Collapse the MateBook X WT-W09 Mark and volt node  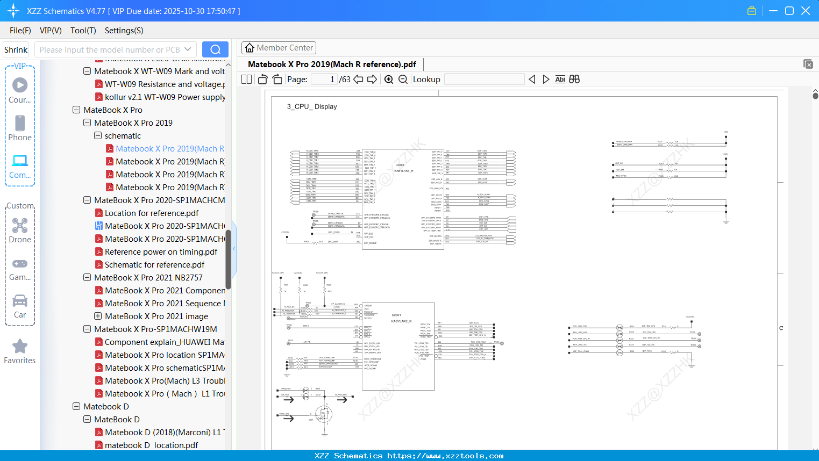tap(87, 71)
